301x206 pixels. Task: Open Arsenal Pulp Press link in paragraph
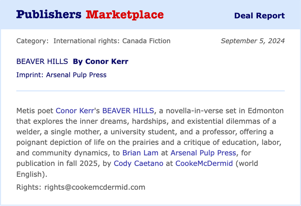coord(203,153)
